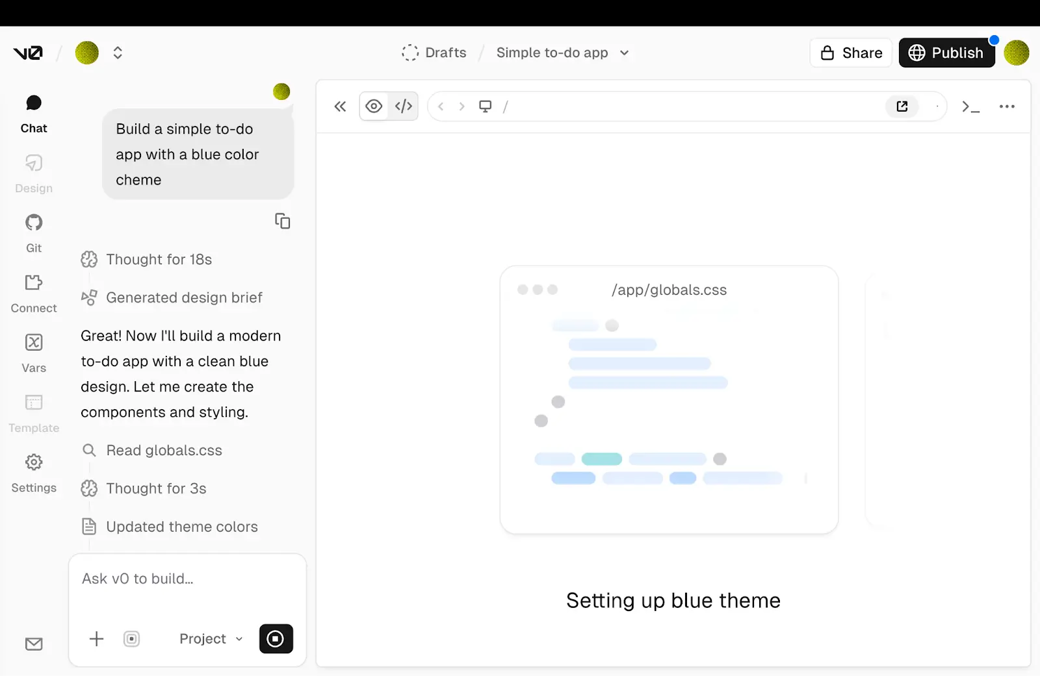Open the more options menu with three dots
Image resolution: width=1040 pixels, height=676 pixels.
[1006, 106]
